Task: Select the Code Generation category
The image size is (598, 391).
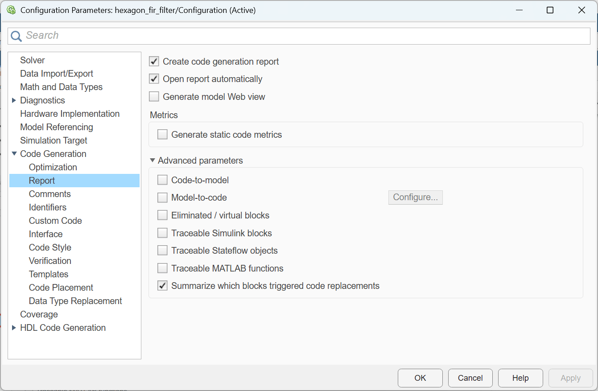Action: pyautogui.click(x=53, y=154)
